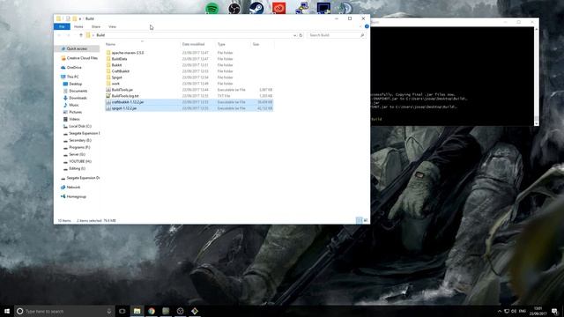The width and height of the screenshot is (564, 317).
Task: Select the craftbukkit-1.12.2.jar file
Action: point(127,102)
